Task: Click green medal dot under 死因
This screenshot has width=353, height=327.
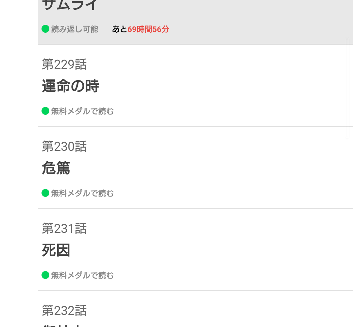Action: (x=45, y=275)
